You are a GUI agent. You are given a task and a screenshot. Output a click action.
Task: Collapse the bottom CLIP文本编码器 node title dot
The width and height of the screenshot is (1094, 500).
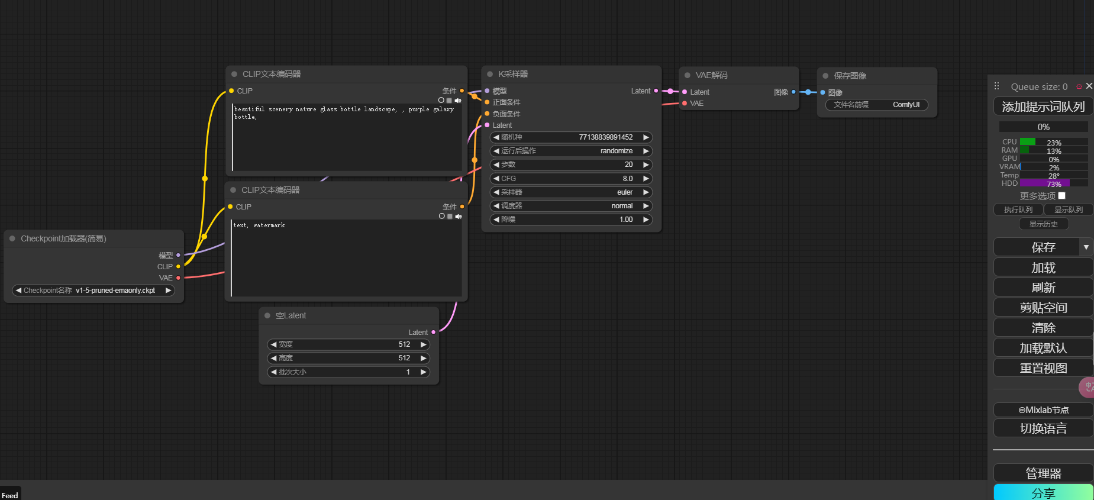(233, 190)
